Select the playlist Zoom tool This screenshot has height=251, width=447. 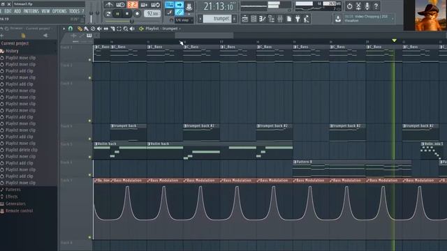(126, 29)
